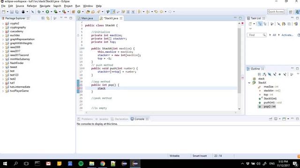This screenshot has height=168, width=300.
Task: Click the Focus on Active Task icon in Outline
Action: pos(292,74)
